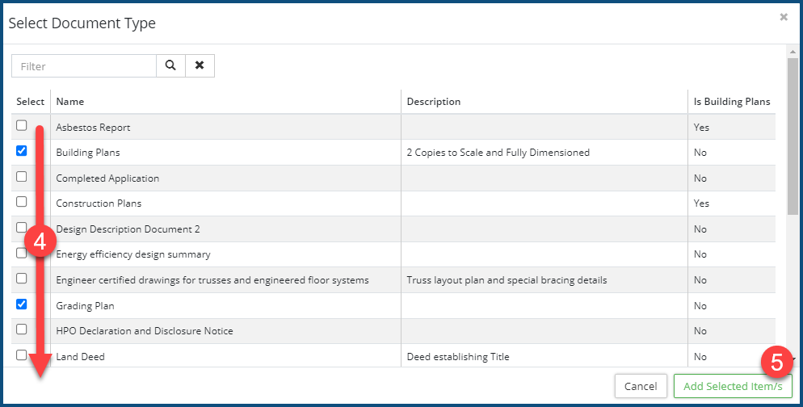The height and width of the screenshot is (407, 803).
Task: Click the Is Building Plans column header
Action: pos(732,102)
